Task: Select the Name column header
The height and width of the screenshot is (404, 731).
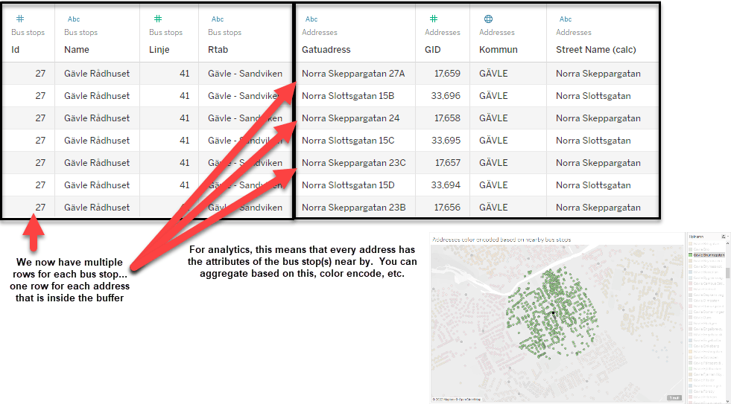Action: tap(77, 49)
